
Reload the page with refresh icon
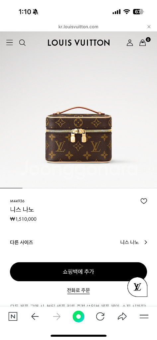tap(100, 316)
